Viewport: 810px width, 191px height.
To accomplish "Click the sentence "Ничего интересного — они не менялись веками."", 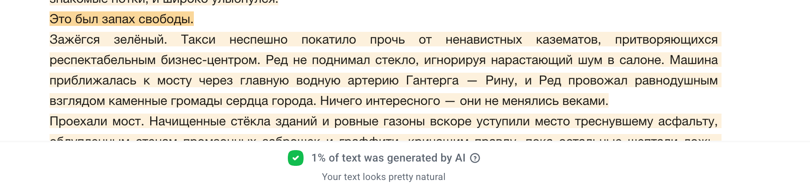I will (464, 101).
